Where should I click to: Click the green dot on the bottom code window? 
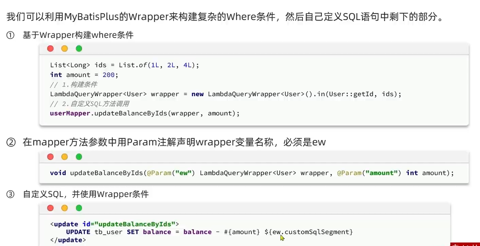[79, 208]
